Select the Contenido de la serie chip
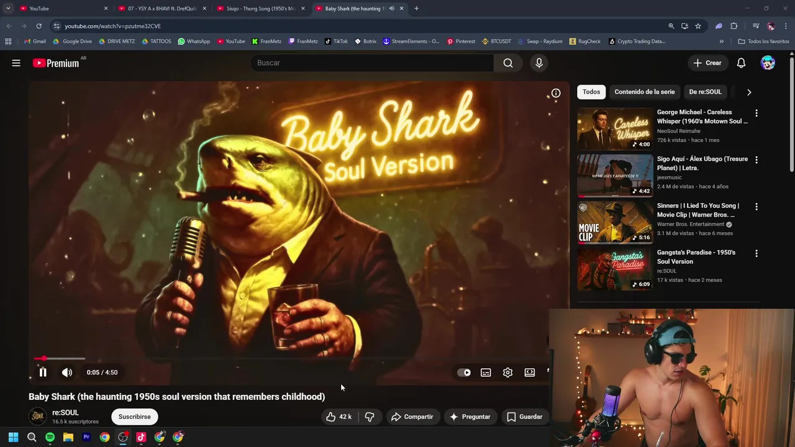This screenshot has height=447, width=795. pyautogui.click(x=644, y=92)
